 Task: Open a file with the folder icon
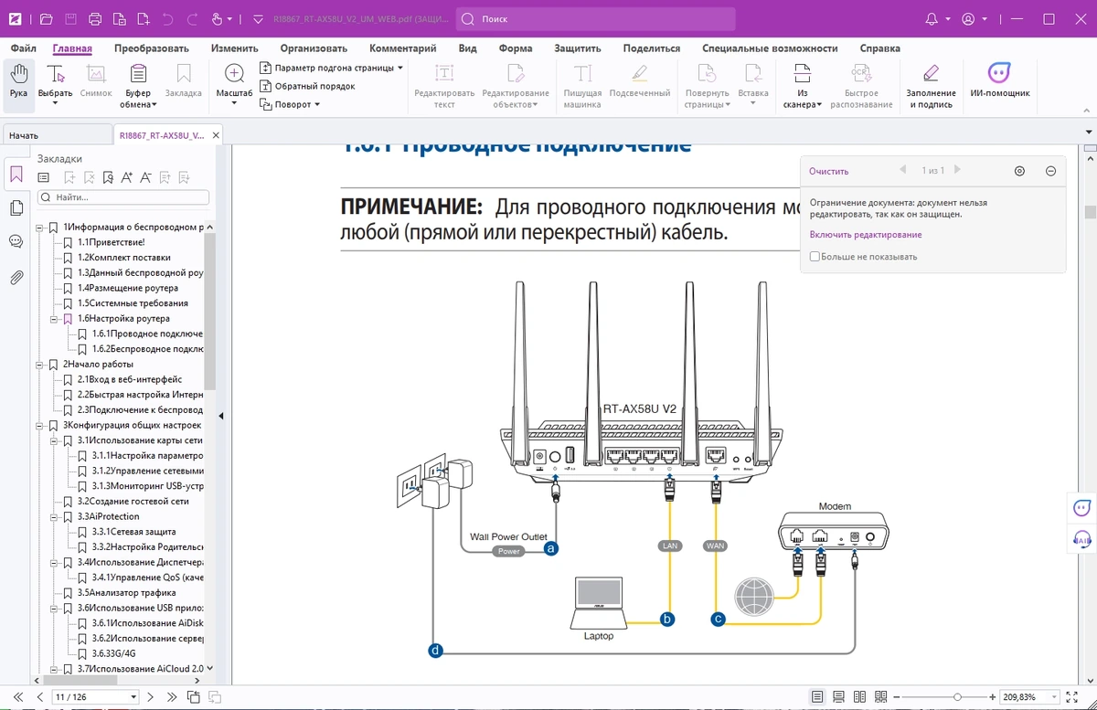point(47,19)
